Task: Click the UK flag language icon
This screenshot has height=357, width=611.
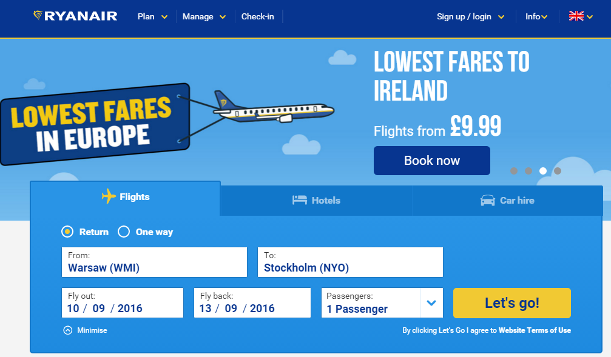Action: (x=576, y=16)
